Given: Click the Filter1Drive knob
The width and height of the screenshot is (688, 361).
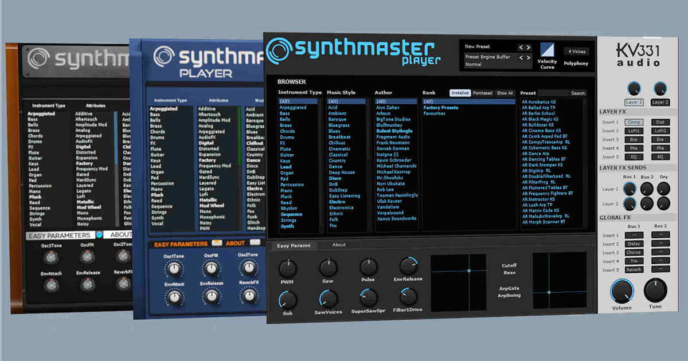Looking at the screenshot, I should click(408, 297).
